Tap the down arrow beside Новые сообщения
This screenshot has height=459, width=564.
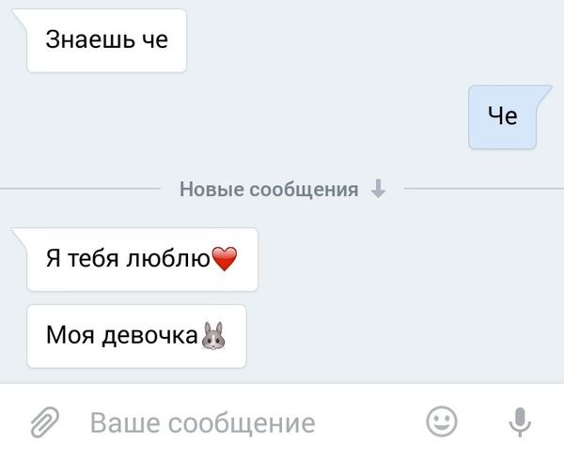378,189
